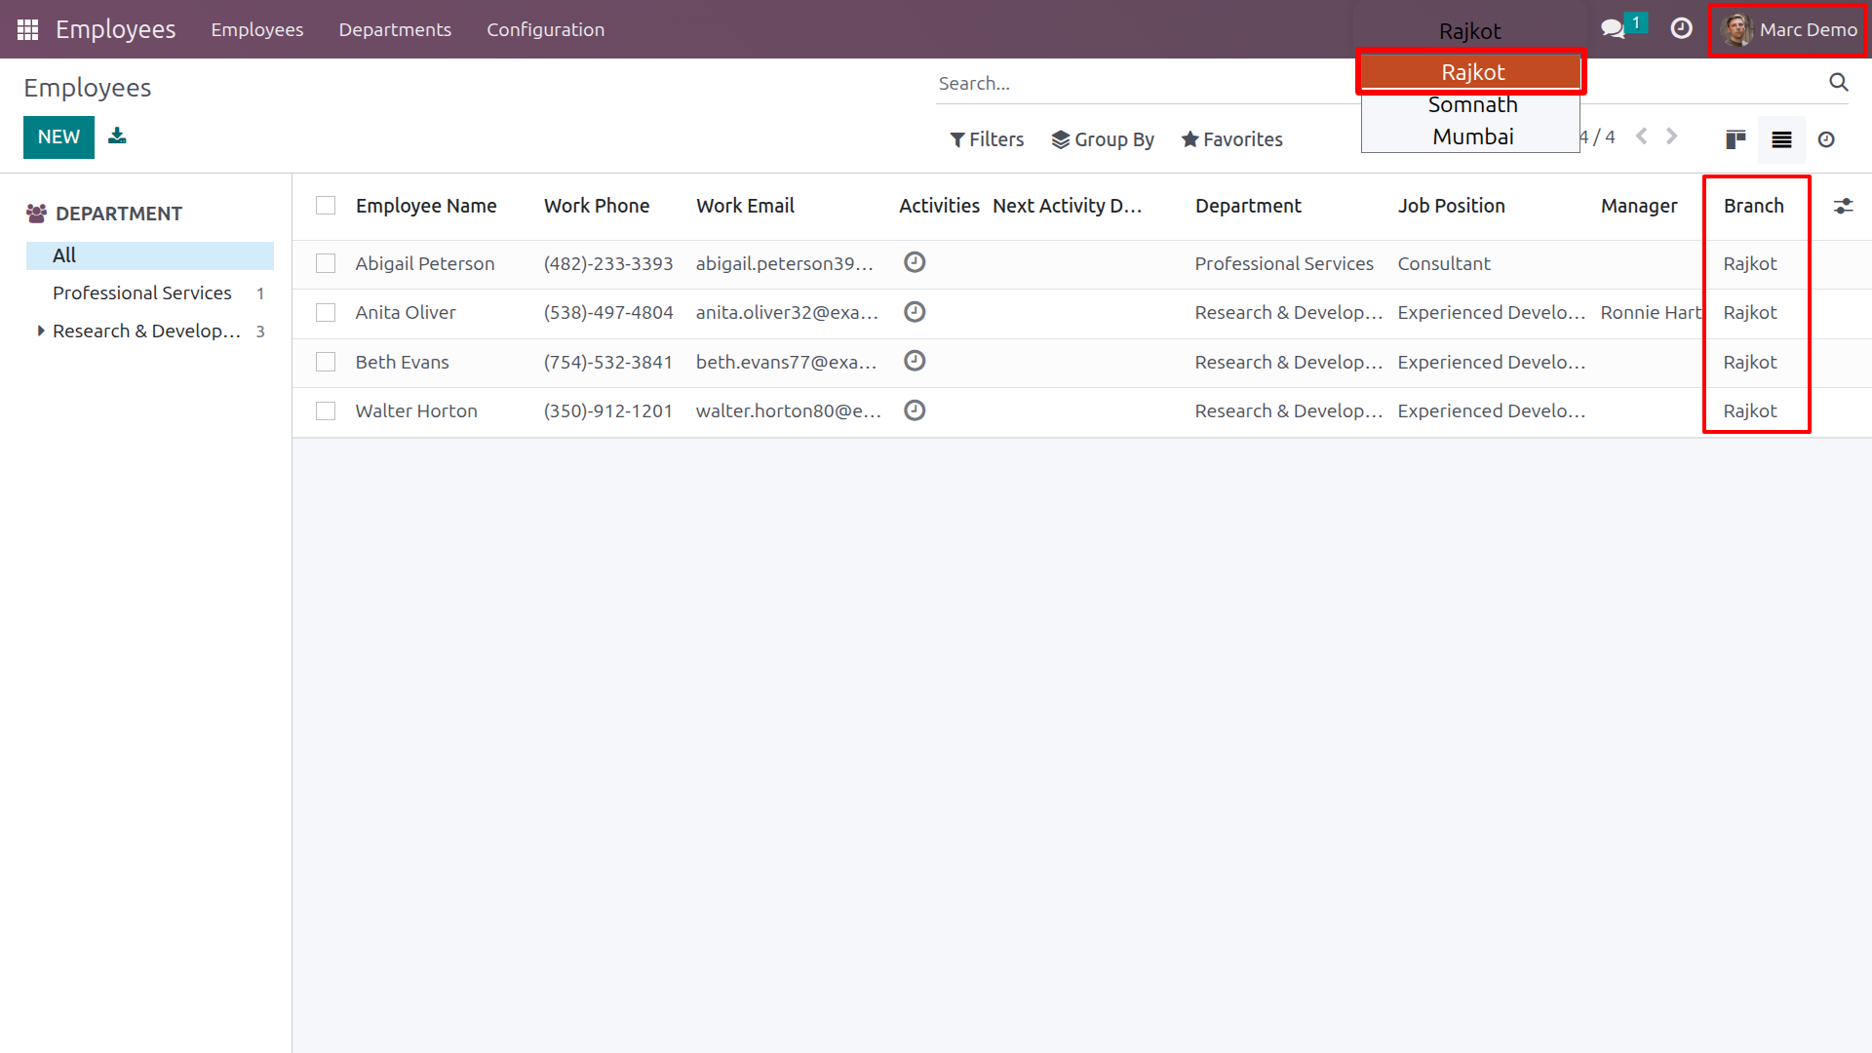
Task: Sort by Branch column header
Action: pos(1753,206)
